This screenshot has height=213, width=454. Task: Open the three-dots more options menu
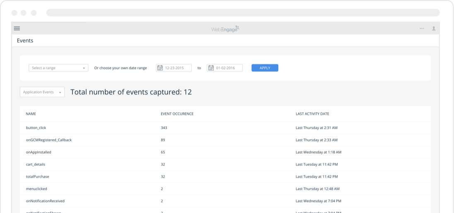pyautogui.click(x=422, y=29)
